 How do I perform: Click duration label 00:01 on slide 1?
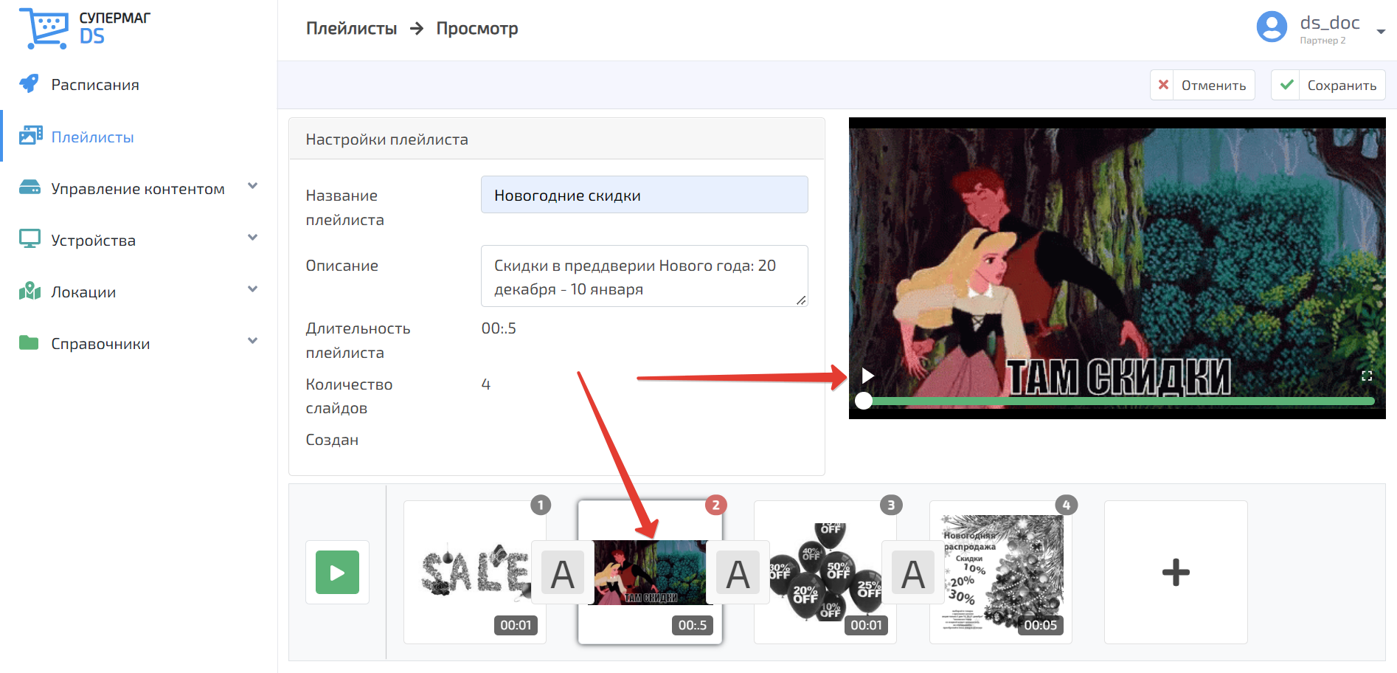click(x=516, y=625)
